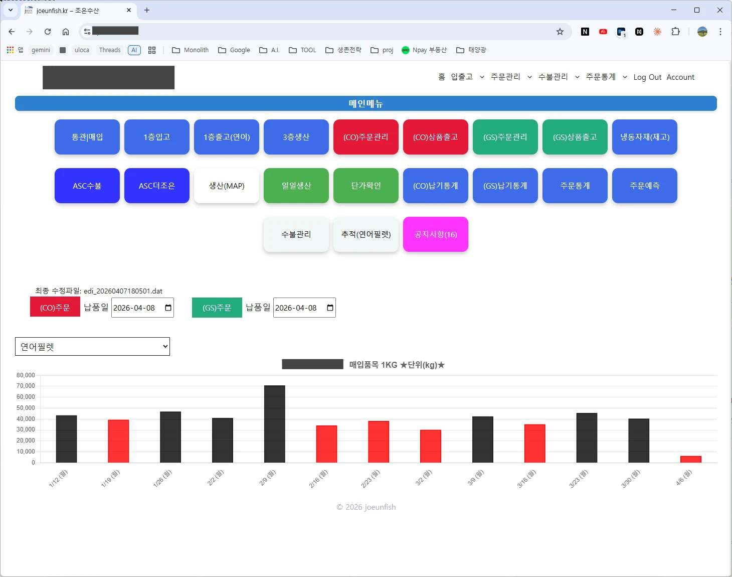
Task: Open the black N Notion extension icon
Action: pyautogui.click(x=585, y=32)
